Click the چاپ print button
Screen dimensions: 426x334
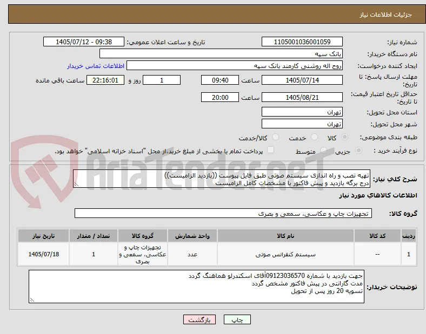click(237, 319)
